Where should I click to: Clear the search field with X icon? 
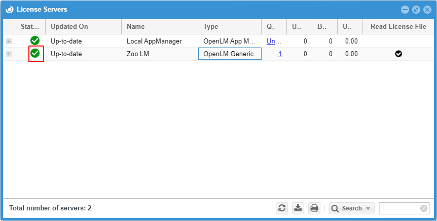(424, 208)
